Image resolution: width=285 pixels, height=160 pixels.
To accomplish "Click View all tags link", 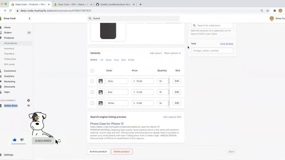I will [227, 44].
